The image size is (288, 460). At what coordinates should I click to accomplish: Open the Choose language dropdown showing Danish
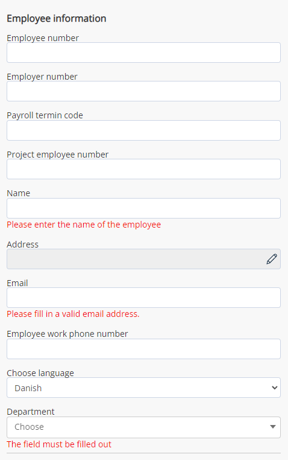pyautogui.click(x=144, y=388)
